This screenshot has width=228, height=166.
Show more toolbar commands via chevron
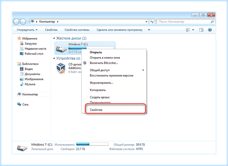coord(149,30)
